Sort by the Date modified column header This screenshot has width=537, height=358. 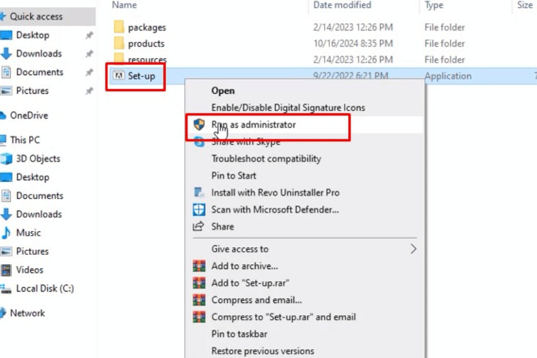click(x=342, y=5)
